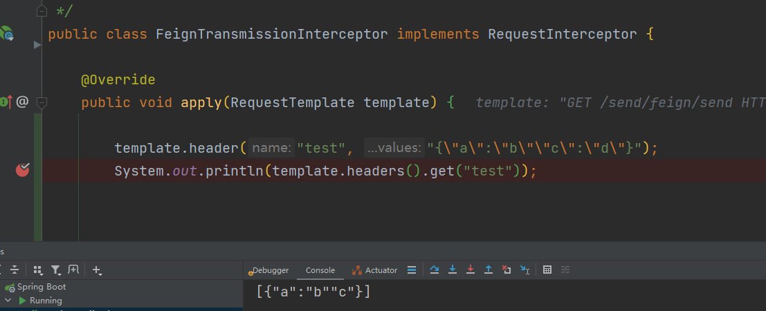This screenshot has width=766, height=311.
Task: Open the Group By services dropdown
Action: pyautogui.click(x=38, y=270)
